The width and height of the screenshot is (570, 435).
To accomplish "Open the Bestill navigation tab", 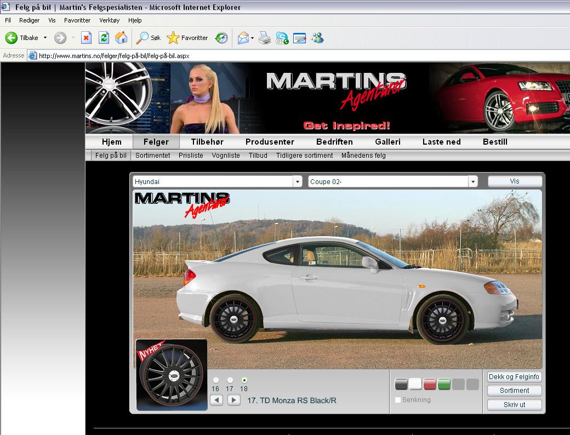I will [495, 142].
